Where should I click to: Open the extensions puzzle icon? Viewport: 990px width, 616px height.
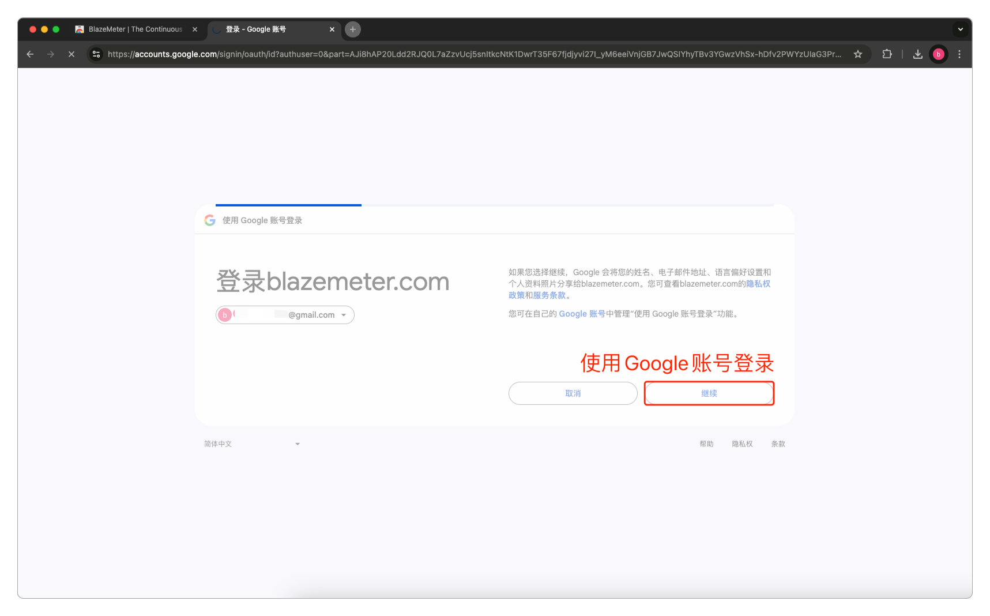(887, 54)
